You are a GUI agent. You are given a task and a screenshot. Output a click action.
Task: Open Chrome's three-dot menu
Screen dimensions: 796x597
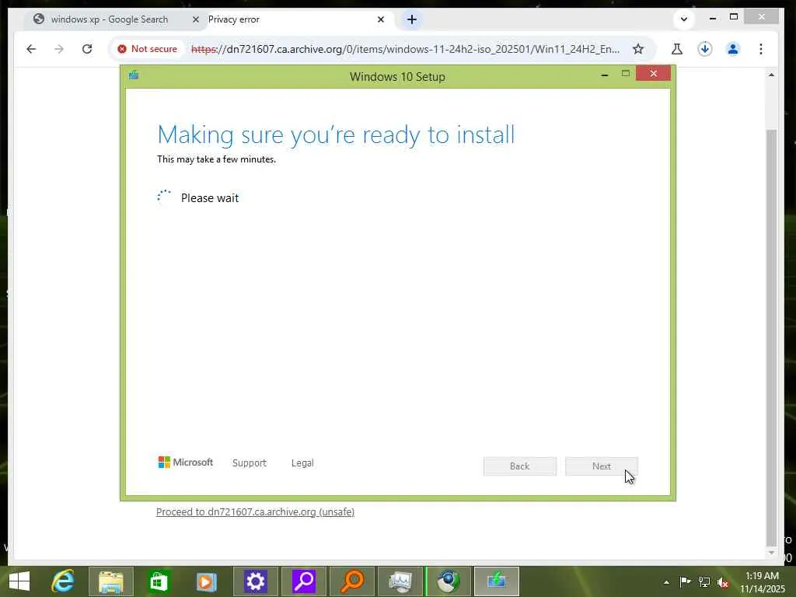(x=760, y=49)
